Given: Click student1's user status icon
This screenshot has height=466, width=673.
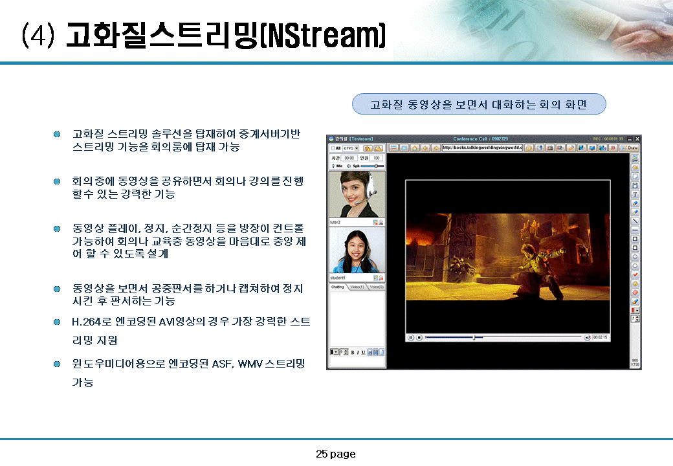Looking at the screenshot, I should 381,278.
